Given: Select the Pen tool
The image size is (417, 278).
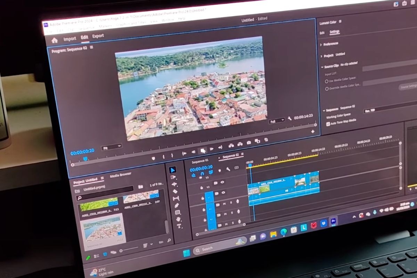Looking at the screenshot, I should [x=177, y=205].
